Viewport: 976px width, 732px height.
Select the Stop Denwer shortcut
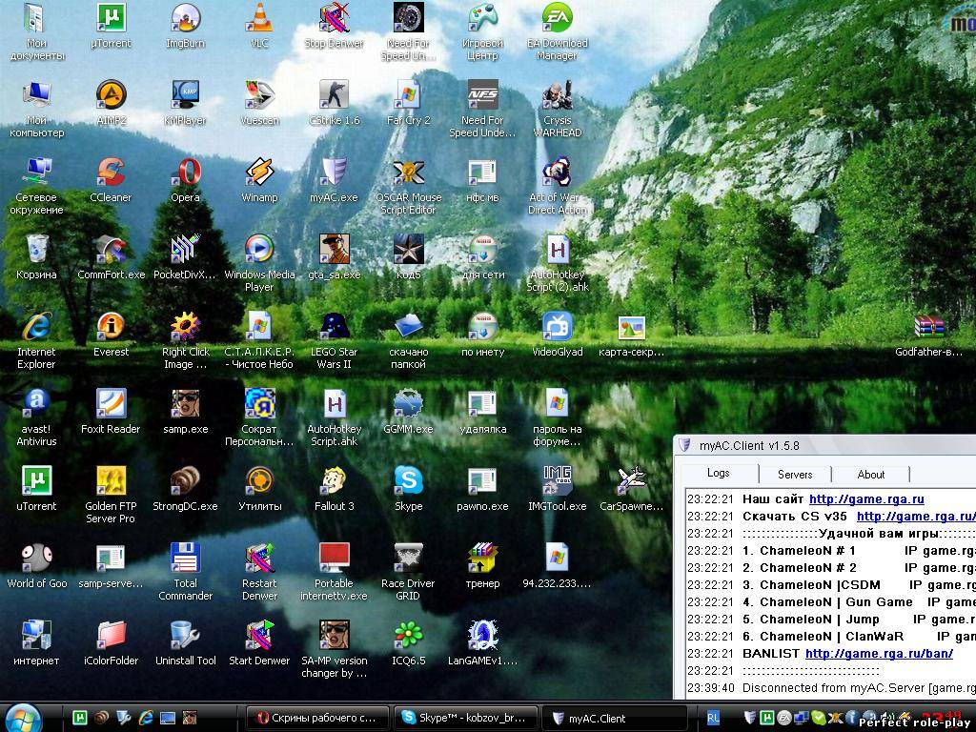[334, 26]
